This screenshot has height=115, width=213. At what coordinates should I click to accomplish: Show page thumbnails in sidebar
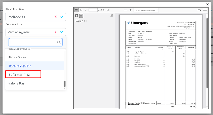77,16
